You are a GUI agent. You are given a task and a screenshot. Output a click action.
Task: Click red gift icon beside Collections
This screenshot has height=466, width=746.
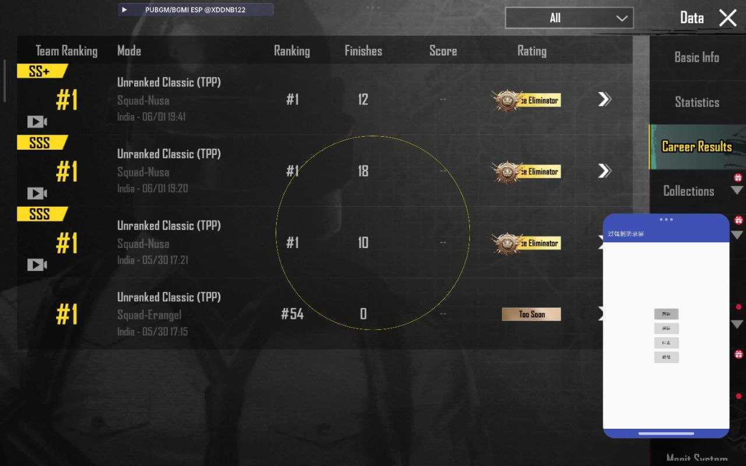738,178
